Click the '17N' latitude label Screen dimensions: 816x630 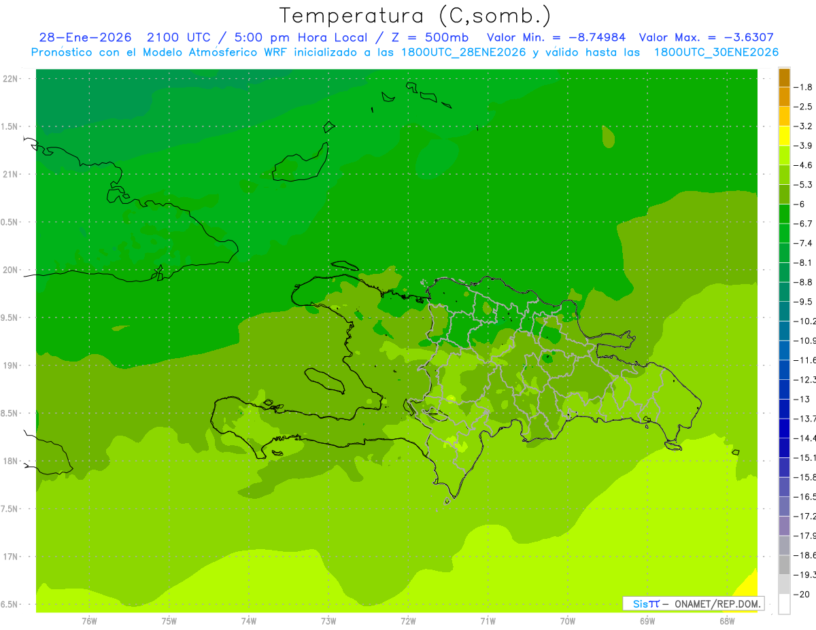click(x=11, y=557)
